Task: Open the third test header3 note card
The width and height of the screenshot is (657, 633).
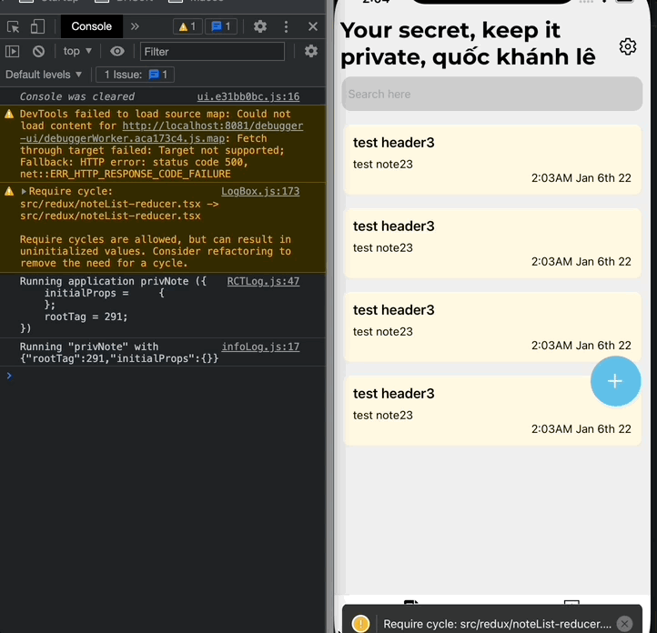Action: 492,327
